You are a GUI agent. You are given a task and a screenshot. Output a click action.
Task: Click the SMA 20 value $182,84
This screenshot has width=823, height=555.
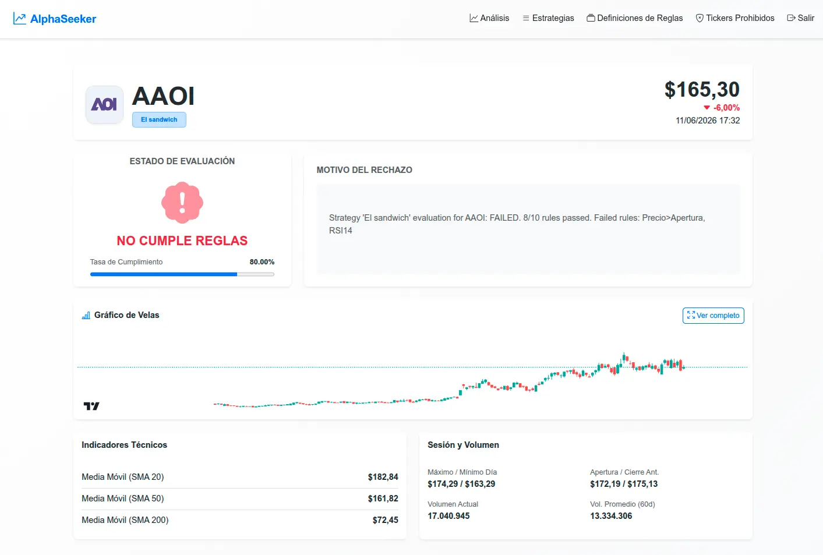tap(383, 477)
